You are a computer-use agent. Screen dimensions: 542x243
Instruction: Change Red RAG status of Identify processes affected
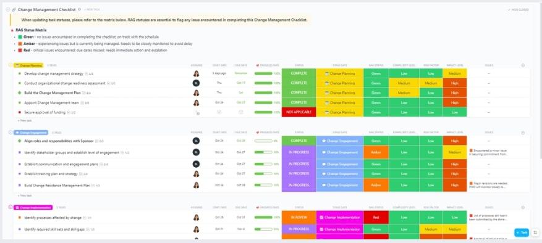376,218
